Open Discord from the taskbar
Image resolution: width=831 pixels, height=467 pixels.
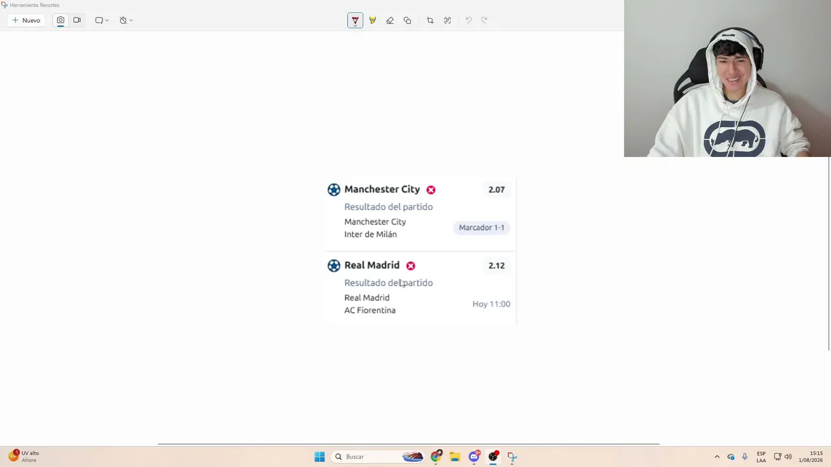(x=474, y=457)
